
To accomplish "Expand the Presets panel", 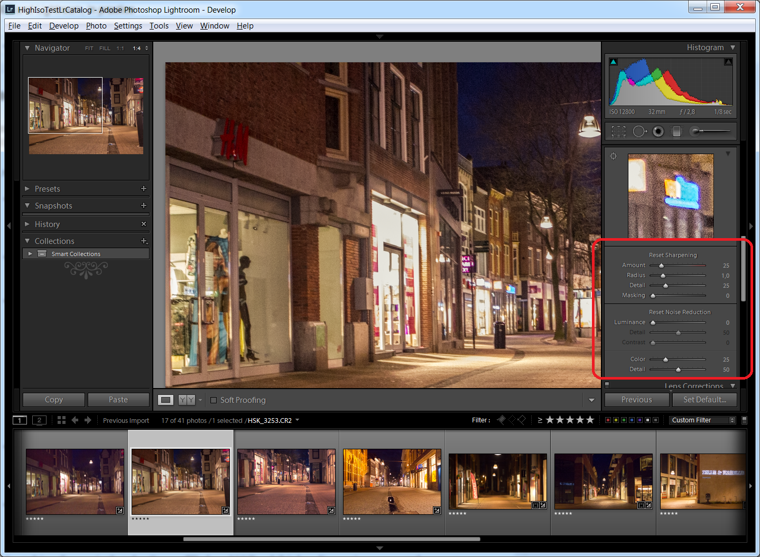I will (x=48, y=189).
